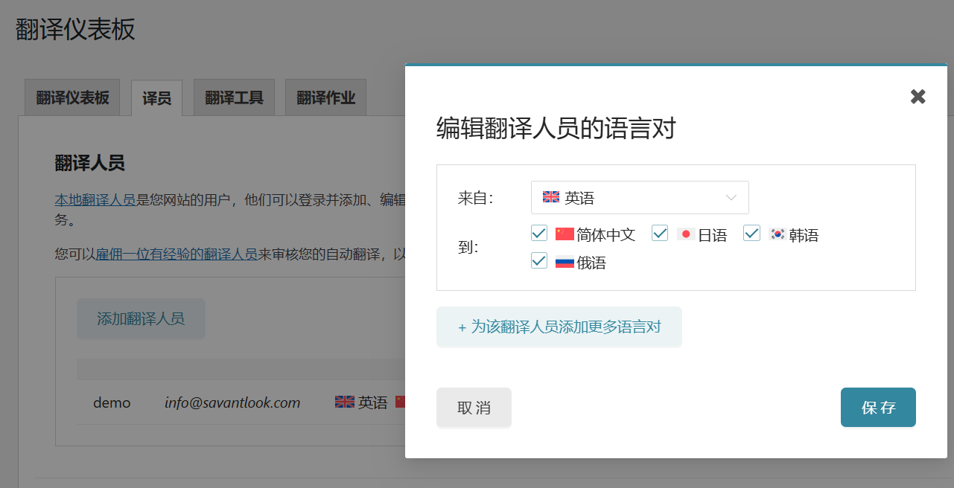Click the UK flag icon in the 来自 dropdown
Viewport: 954px width, 488px height.
click(x=551, y=198)
